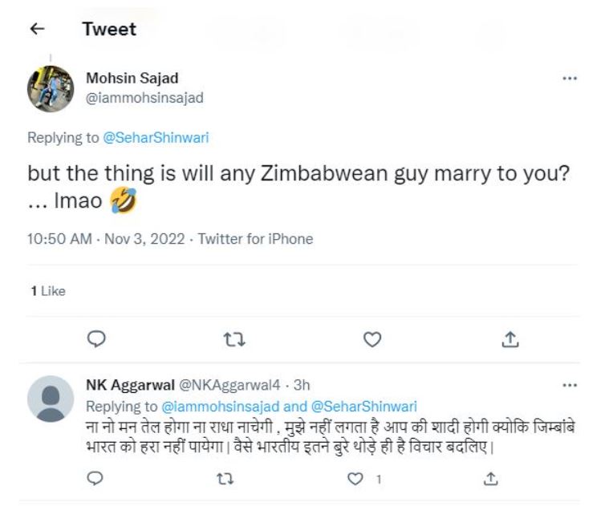Retweet Mohsin Sajad's tweet
Viewport: 601px width, 506px height.
(x=233, y=340)
